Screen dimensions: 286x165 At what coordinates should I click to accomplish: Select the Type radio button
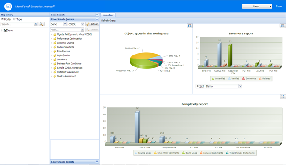(x=14, y=19)
